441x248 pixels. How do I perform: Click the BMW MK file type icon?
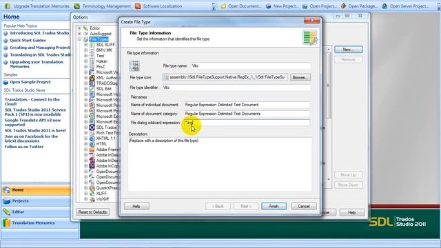coord(92,50)
